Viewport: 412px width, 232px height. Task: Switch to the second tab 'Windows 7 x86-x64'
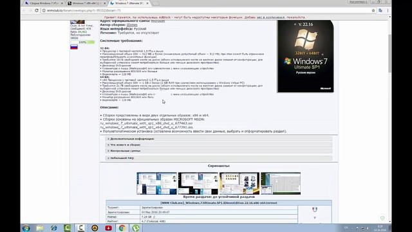pos(86,3)
